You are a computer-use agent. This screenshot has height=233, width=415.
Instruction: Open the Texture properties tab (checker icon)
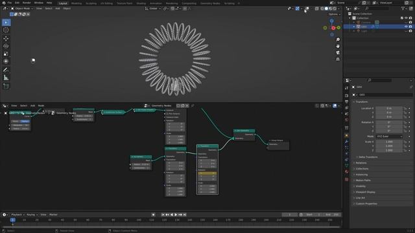[347, 179]
